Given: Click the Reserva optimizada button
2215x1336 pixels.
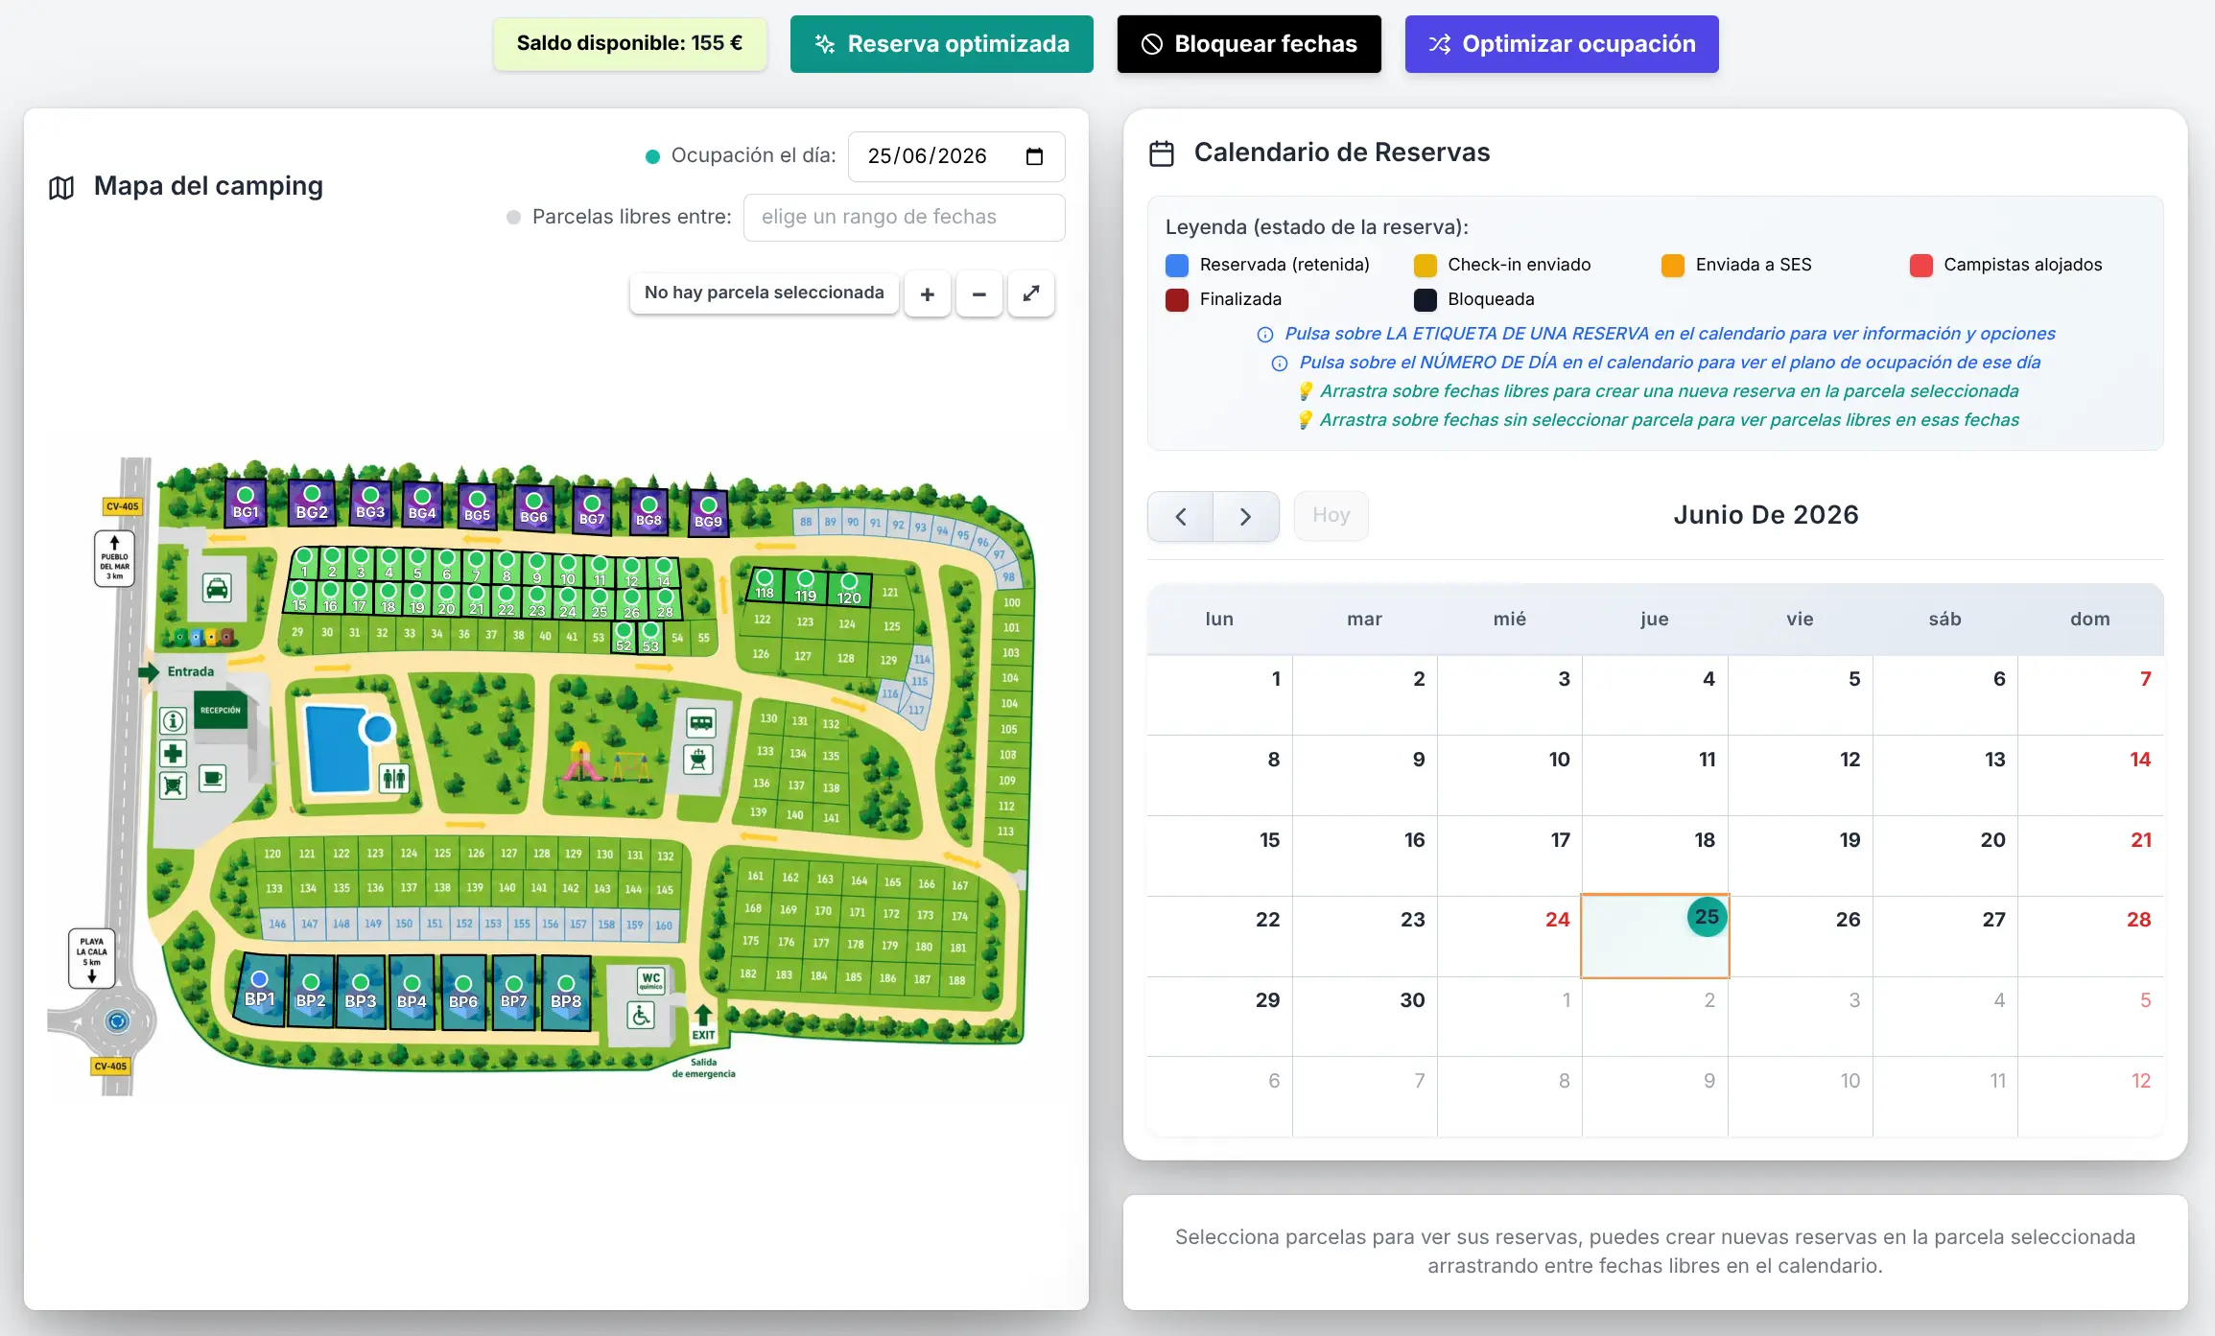Looking at the screenshot, I should [x=941, y=44].
